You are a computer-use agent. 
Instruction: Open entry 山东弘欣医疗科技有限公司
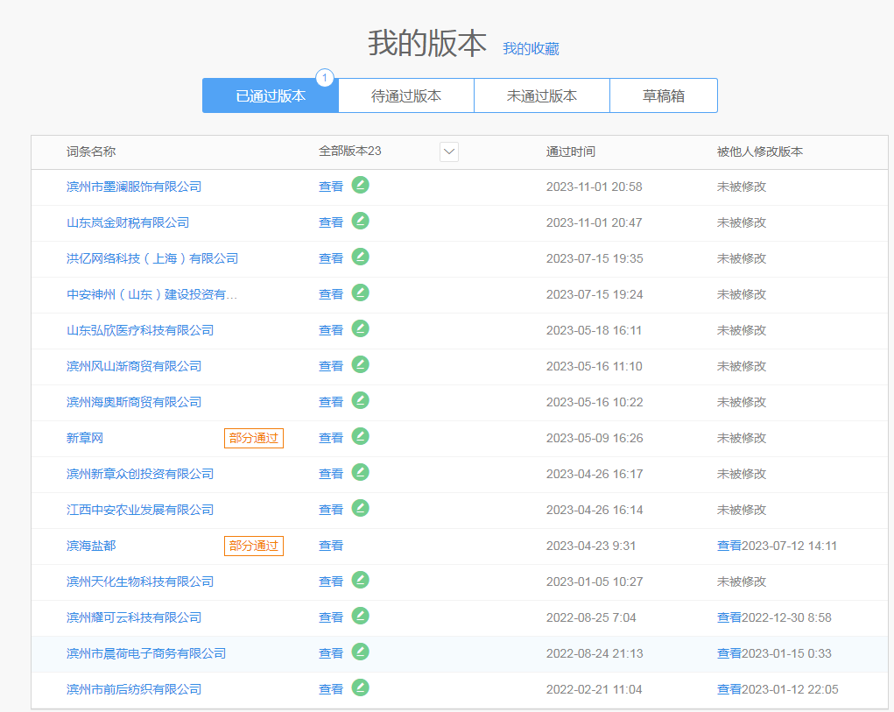[x=140, y=331]
